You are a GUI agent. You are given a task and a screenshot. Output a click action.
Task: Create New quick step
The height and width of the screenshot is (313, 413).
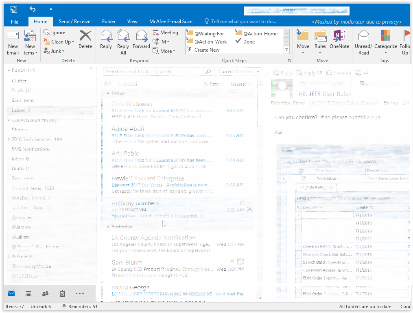203,50
